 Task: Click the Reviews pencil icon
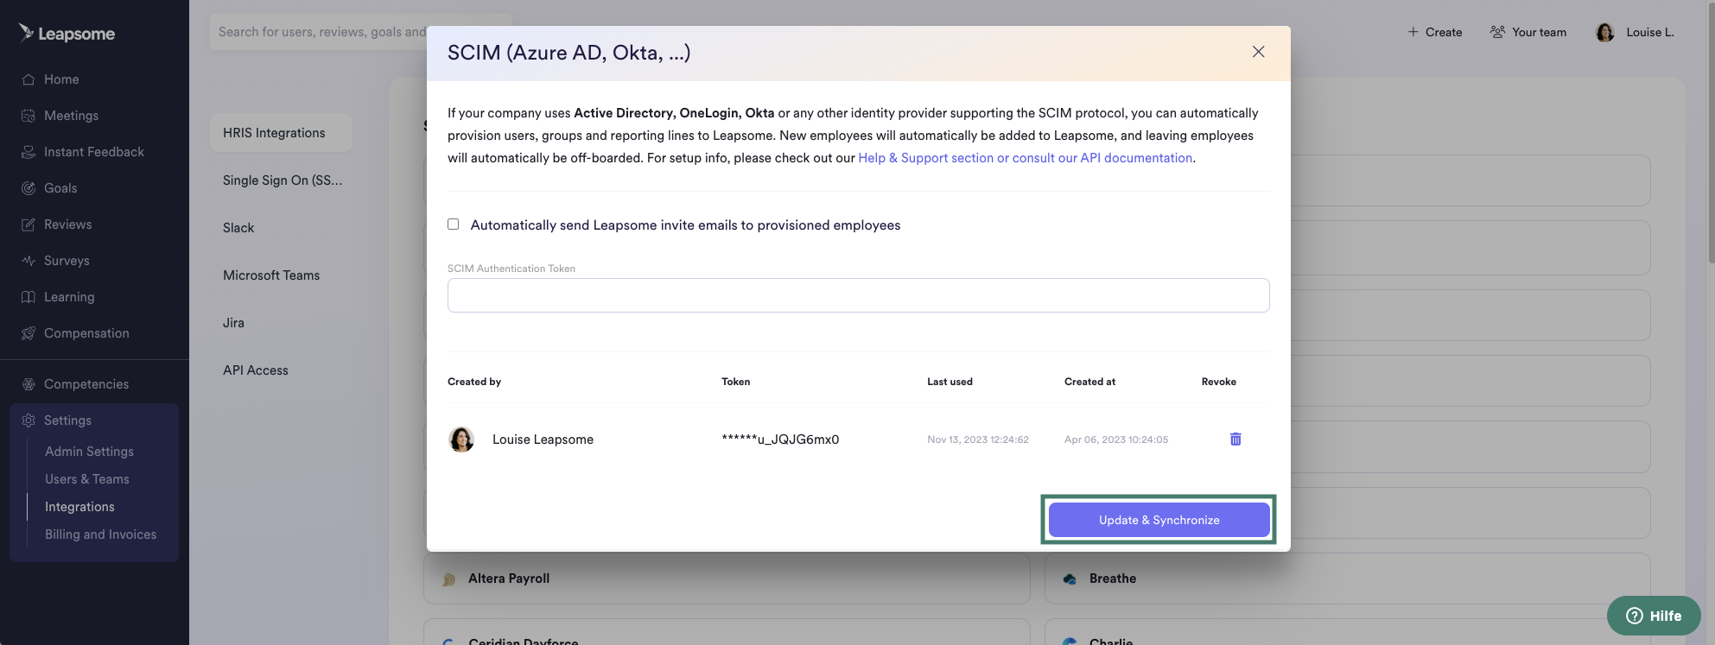coord(29,224)
